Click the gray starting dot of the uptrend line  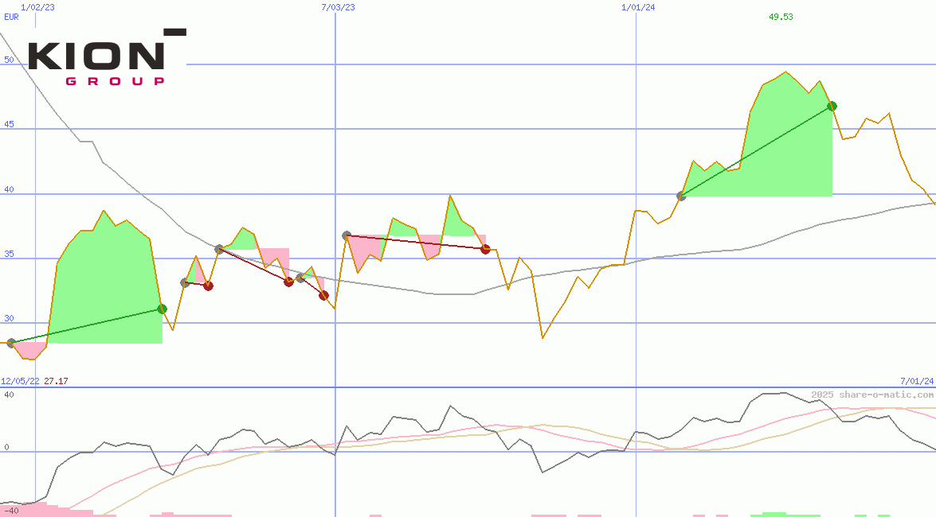coord(681,196)
